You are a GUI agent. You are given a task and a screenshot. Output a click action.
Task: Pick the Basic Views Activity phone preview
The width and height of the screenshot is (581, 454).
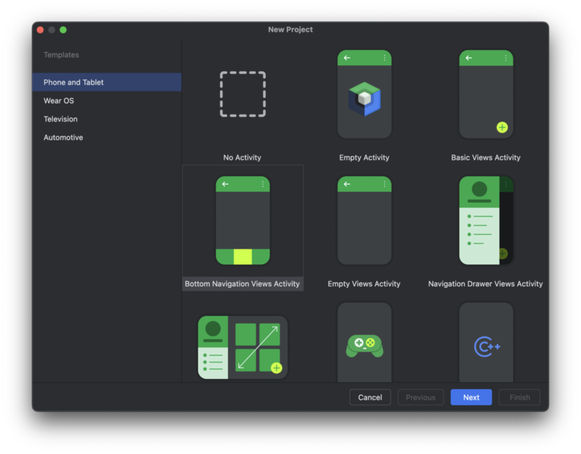pyautogui.click(x=486, y=94)
